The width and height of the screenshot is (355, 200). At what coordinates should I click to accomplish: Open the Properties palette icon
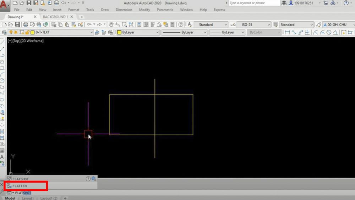139,25
